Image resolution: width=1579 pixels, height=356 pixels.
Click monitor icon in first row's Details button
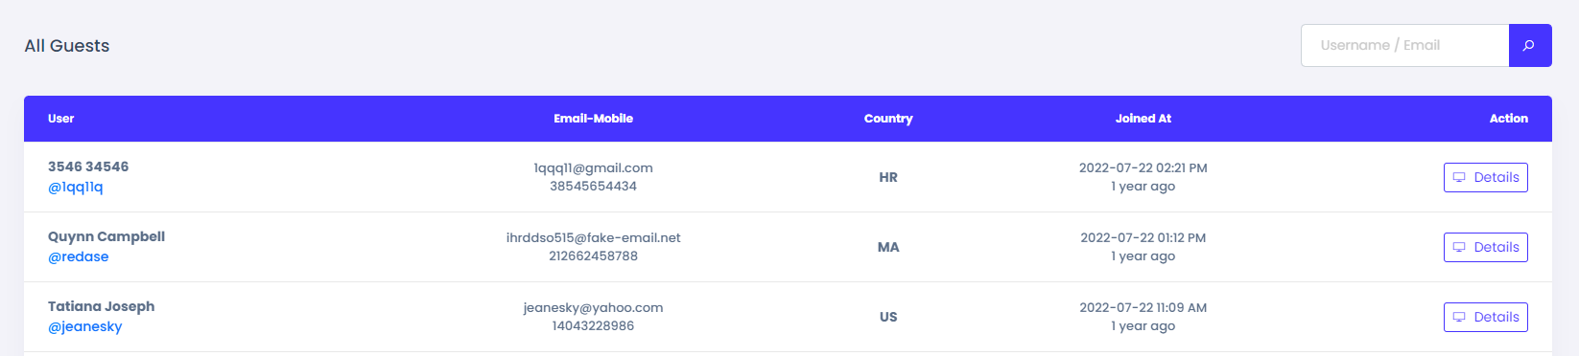[1459, 177]
